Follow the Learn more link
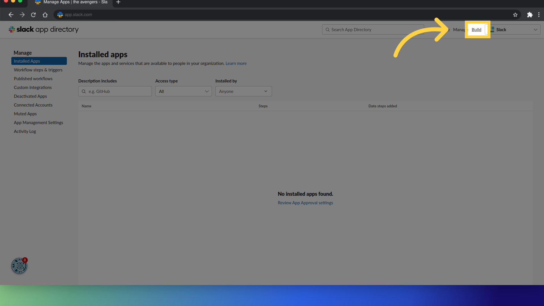The width and height of the screenshot is (544, 306). pos(236,63)
